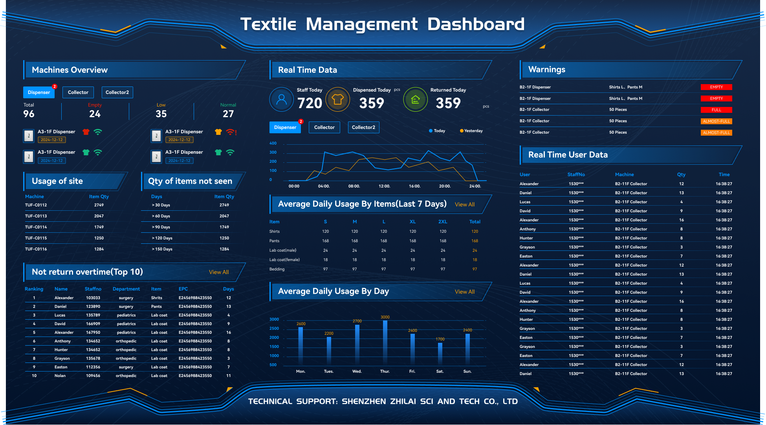
Task: Click the Returned Today return icon
Action: pyautogui.click(x=415, y=99)
